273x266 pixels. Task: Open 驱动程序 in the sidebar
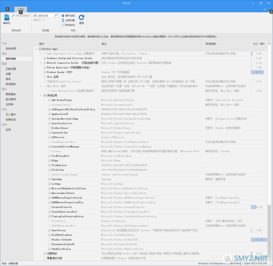[11, 99]
